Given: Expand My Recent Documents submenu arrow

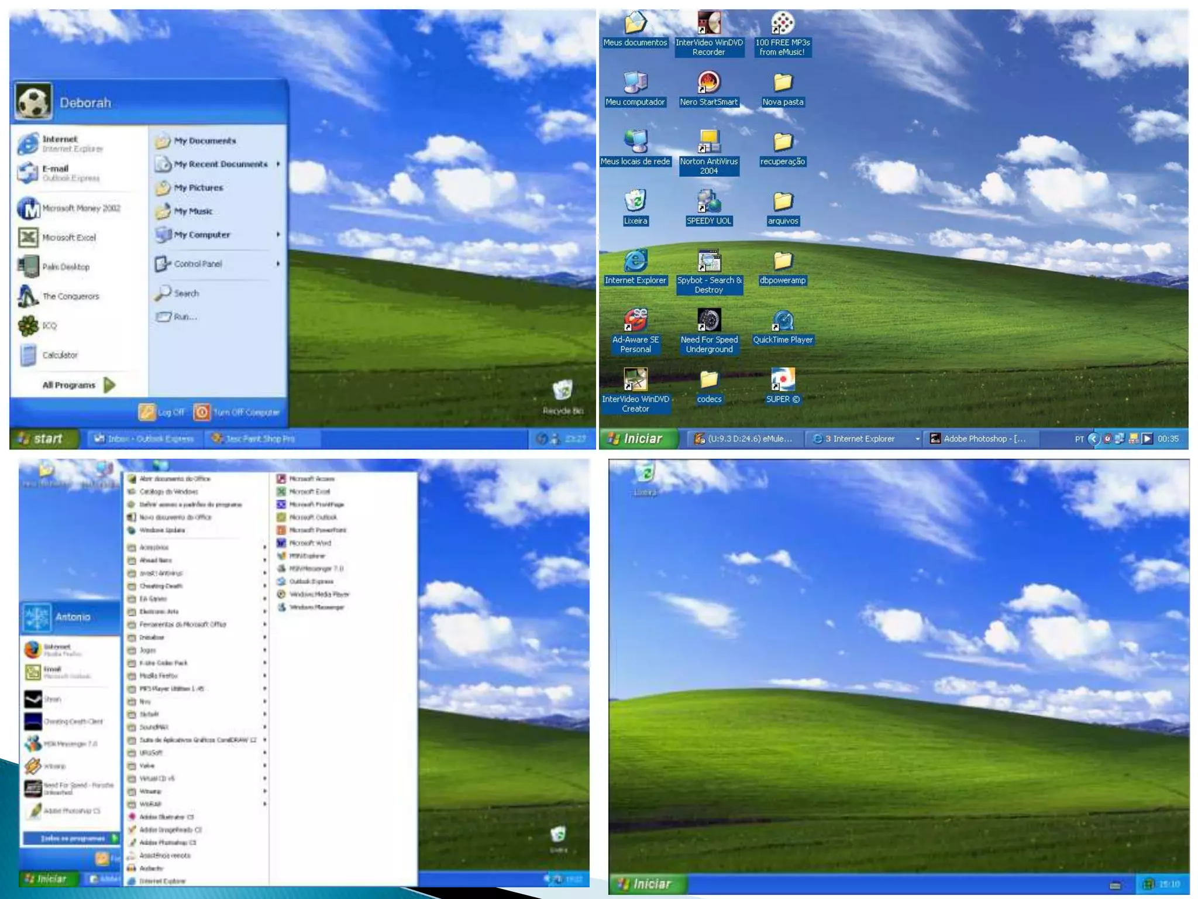Looking at the screenshot, I should click(x=278, y=164).
